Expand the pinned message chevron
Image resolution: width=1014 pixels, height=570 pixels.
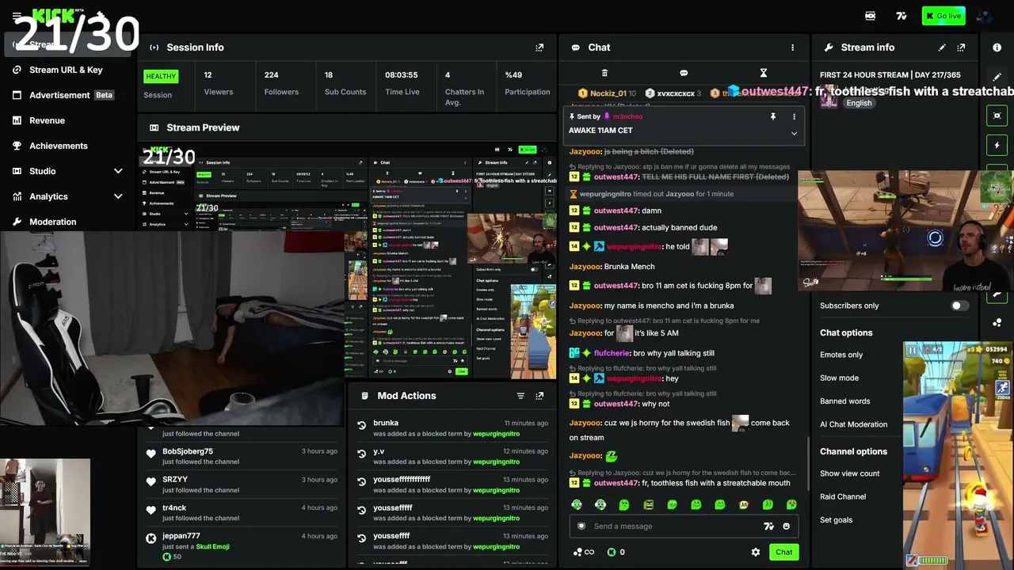794,133
